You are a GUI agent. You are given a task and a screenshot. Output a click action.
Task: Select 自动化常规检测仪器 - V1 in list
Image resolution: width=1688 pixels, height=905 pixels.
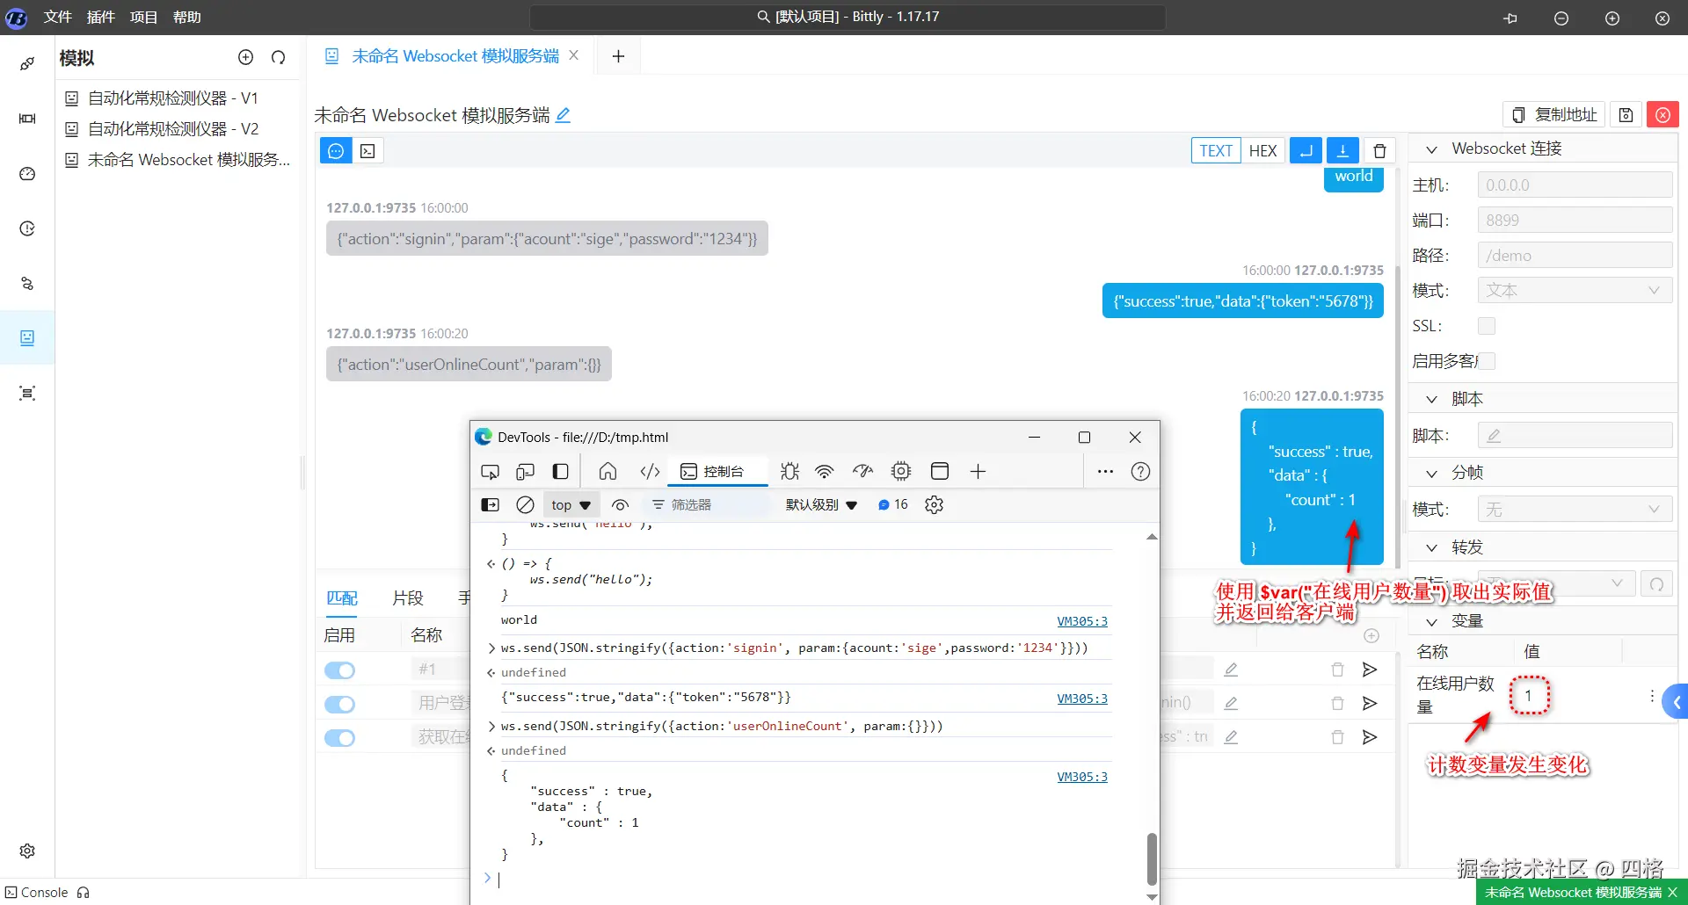(x=173, y=98)
